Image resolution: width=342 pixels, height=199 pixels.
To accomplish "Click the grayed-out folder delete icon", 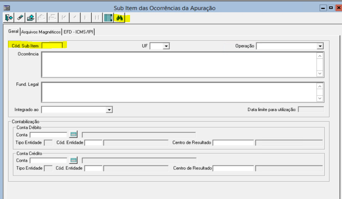I will [53, 18].
